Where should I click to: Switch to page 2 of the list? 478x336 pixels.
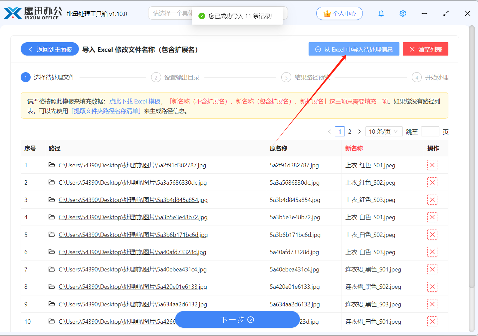[x=350, y=132]
